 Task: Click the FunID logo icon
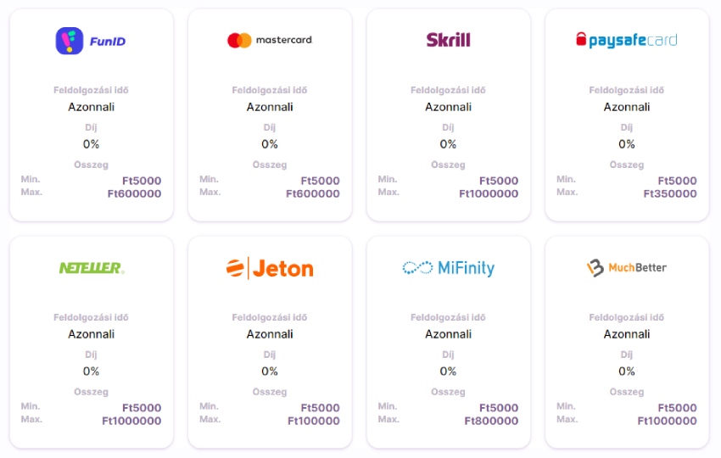(70, 41)
